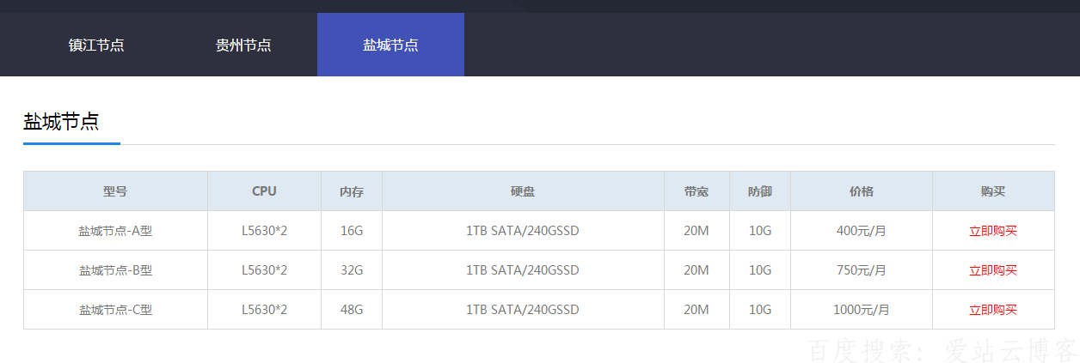Click the 硬盘 column header
The width and height of the screenshot is (1080, 363).
pyautogui.click(x=523, y=191)
